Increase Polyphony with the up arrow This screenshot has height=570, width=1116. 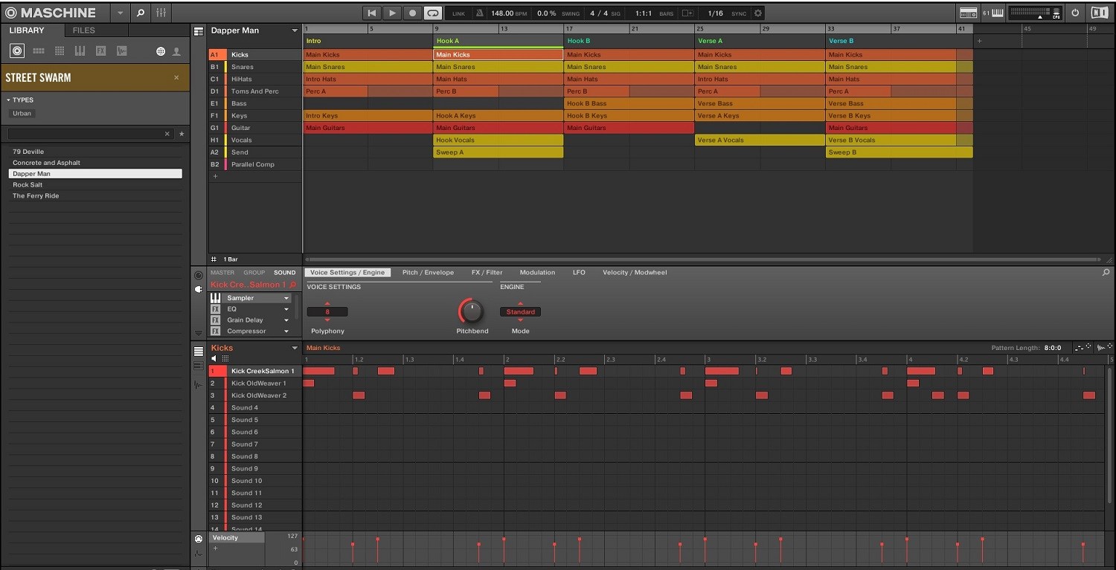click(327, 304)
